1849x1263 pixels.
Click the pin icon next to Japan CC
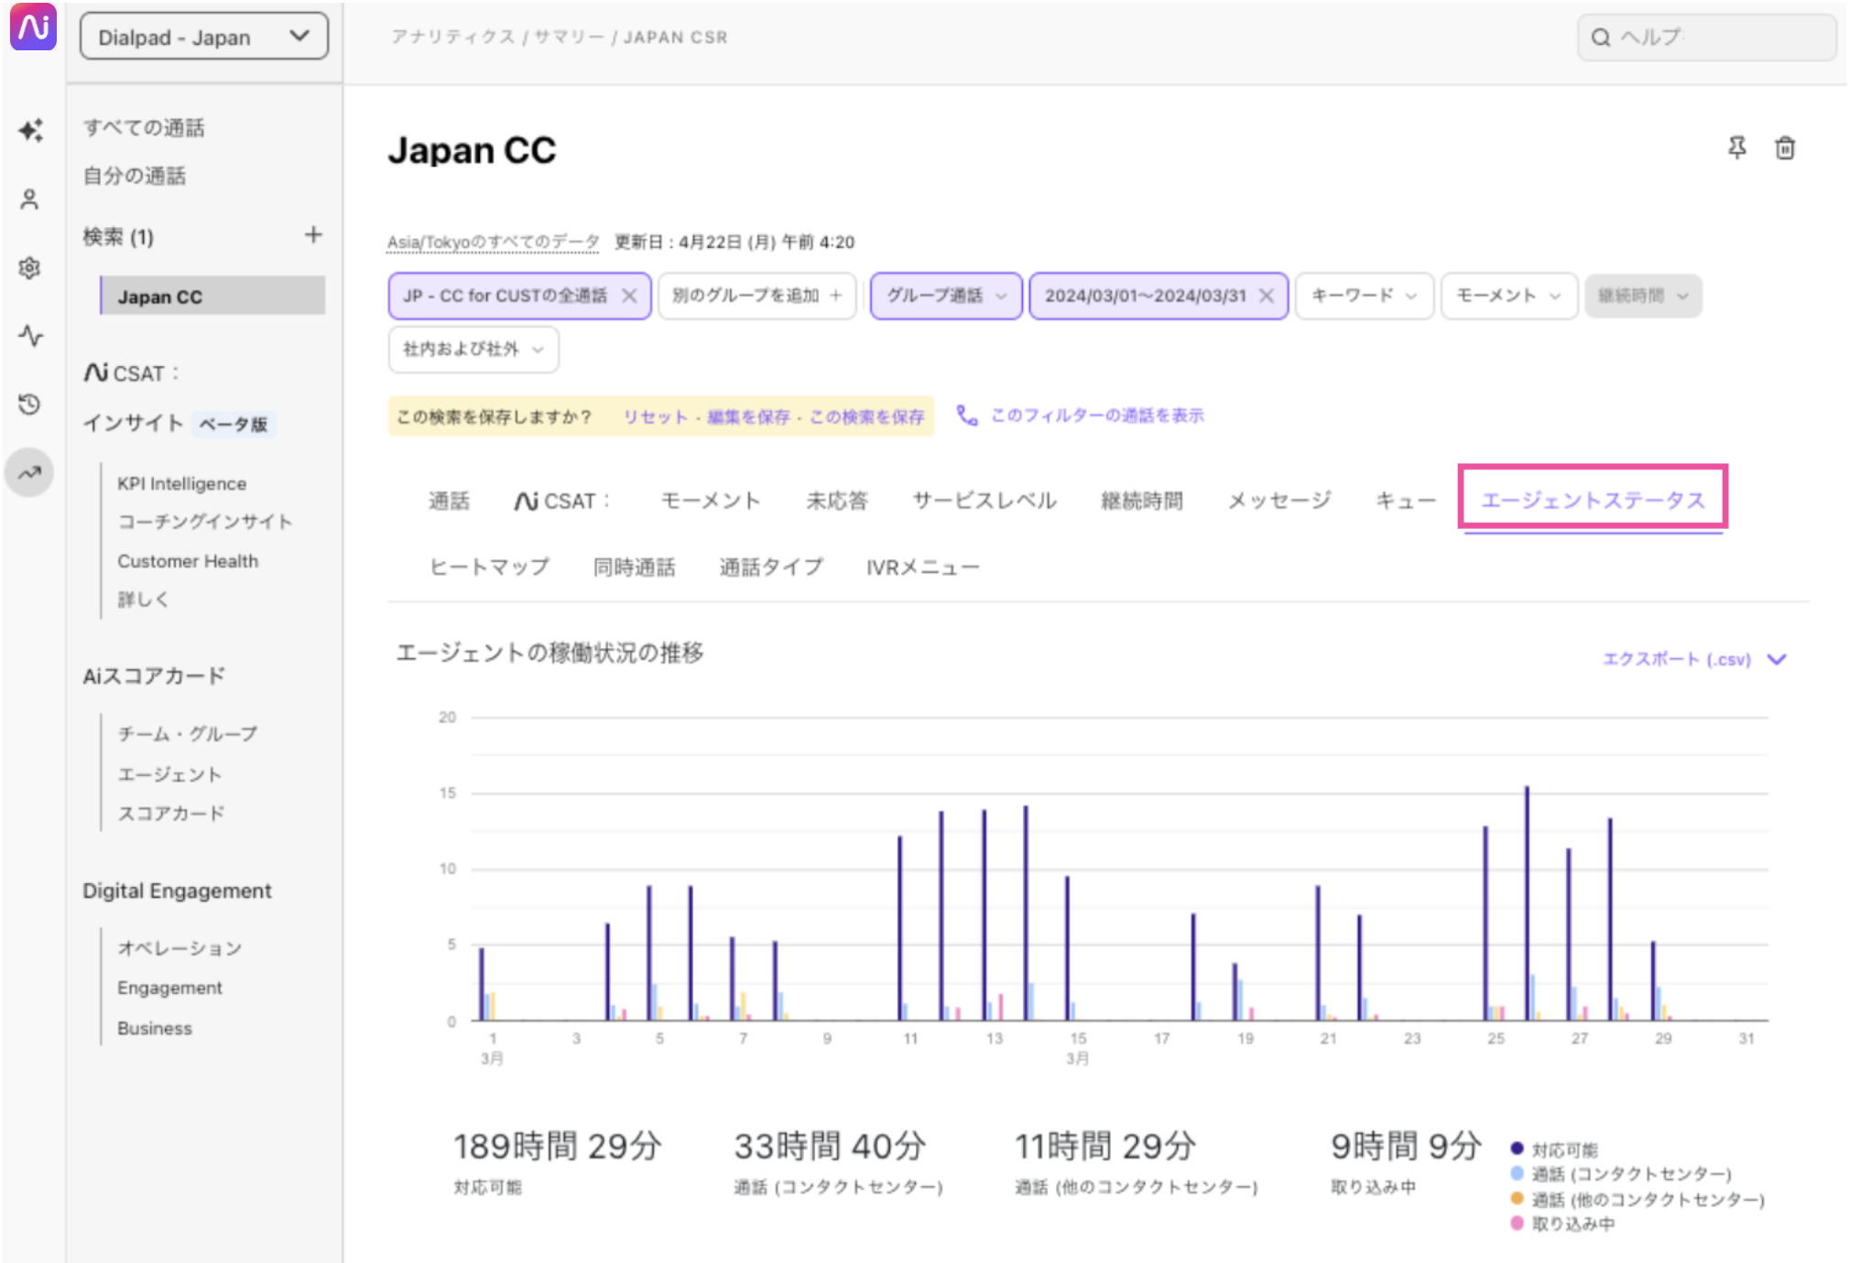(x=1736, y=147)
